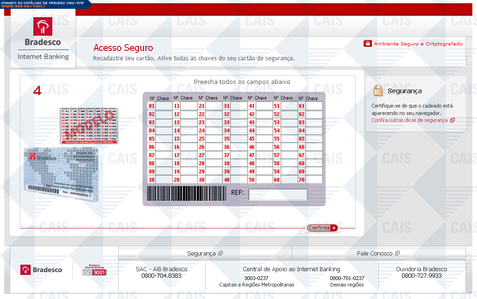Click external link icon after dicas de segurança

[x=452, y=120]
